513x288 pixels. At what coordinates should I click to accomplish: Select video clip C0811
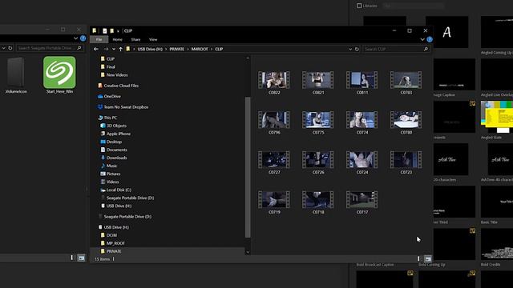[x=362, y=83]
